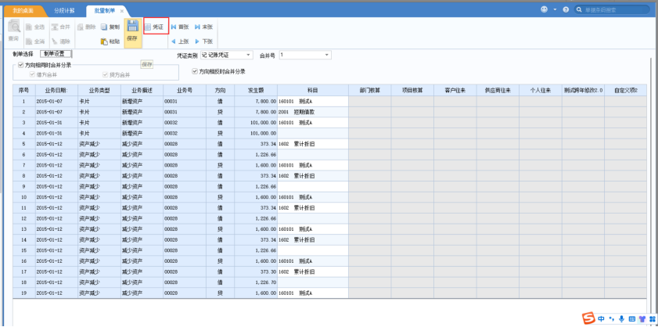
Task: Click the 单据条码搜索 search field
Action: click(616, 9)
